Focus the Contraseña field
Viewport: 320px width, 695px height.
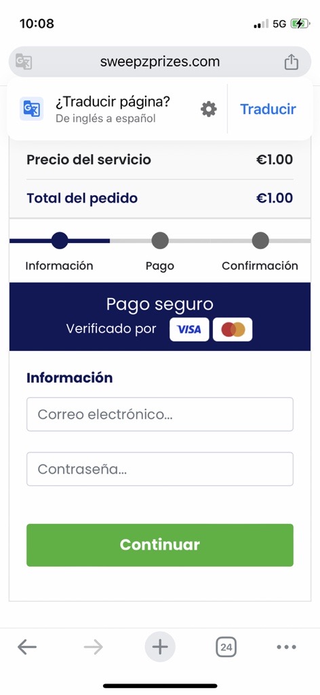[x=160, y=469]
